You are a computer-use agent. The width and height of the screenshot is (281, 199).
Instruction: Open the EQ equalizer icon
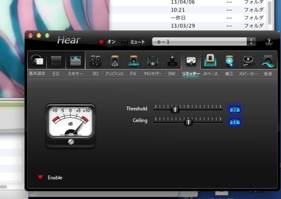coord(56,60)
